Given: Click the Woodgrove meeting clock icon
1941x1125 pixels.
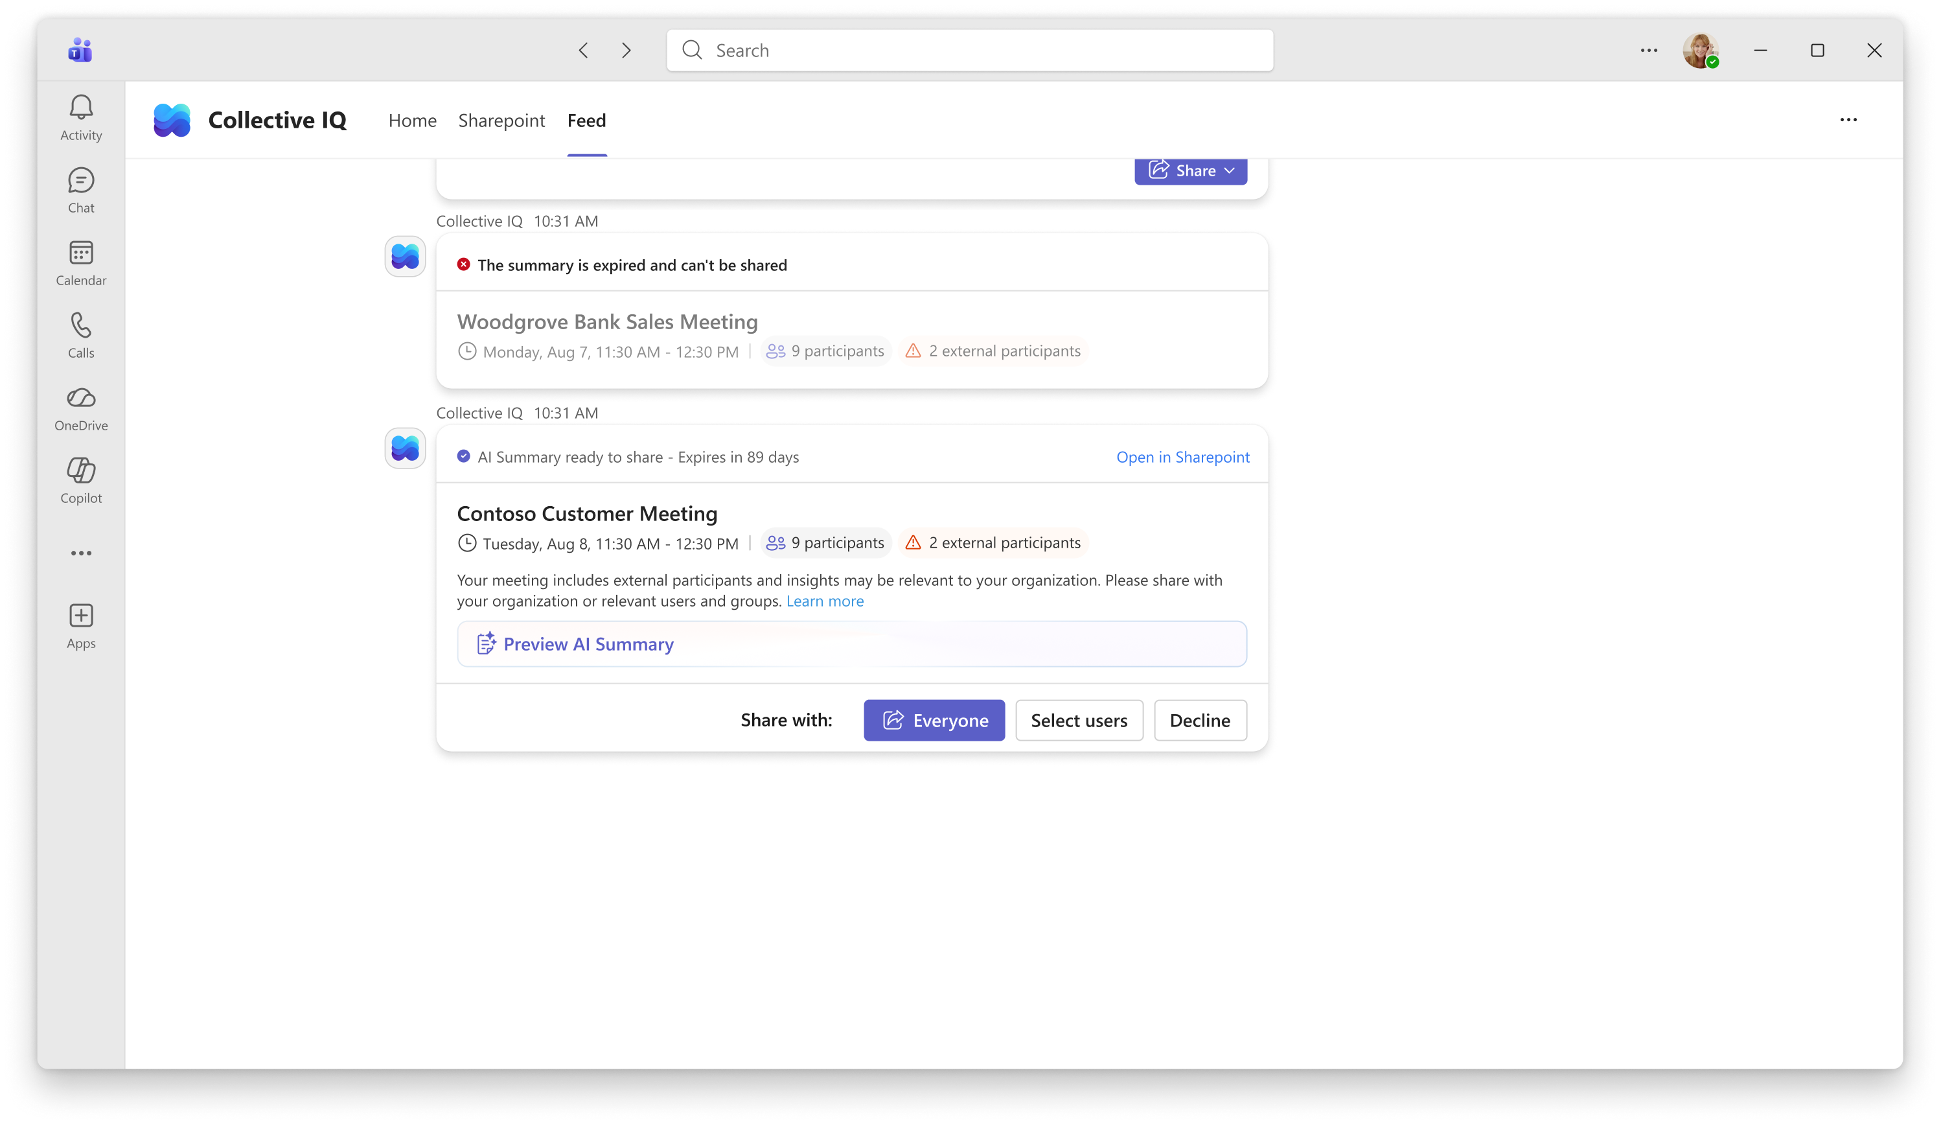Looking at the screenshot, I should (x=466, y=351).
